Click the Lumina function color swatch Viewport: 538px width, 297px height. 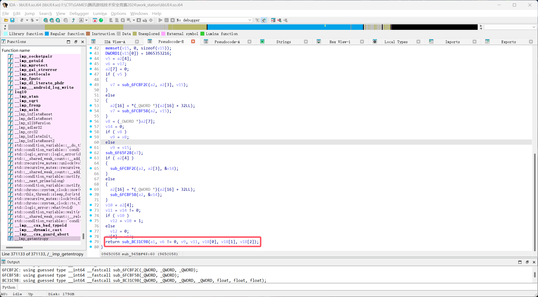[x=202, y=33]
